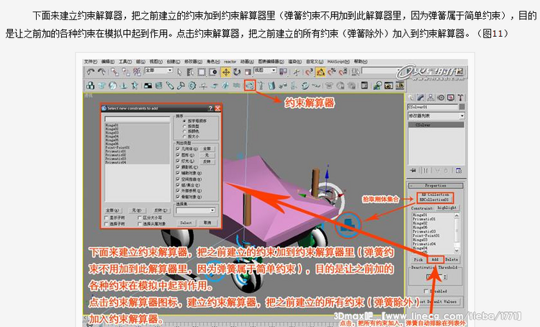Image resolution: width=540 pixels, height=327 pixels.
Task: Open the Hierarchy tab in command panel
Action: (431, 98)
